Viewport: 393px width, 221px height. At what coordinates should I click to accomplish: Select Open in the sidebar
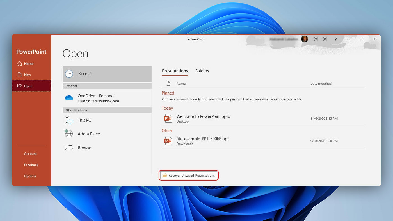pyautogui.click(x=31, y=86)
